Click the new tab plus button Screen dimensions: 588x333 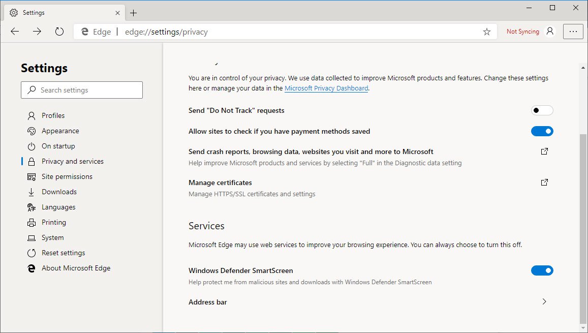pyautogui.click(x=134, y=13)
